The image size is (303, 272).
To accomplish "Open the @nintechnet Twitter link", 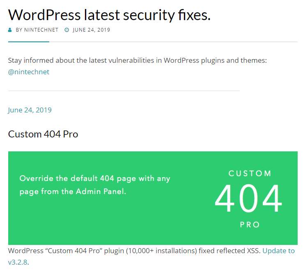I will pyautogui.click(x=29, y=72).
